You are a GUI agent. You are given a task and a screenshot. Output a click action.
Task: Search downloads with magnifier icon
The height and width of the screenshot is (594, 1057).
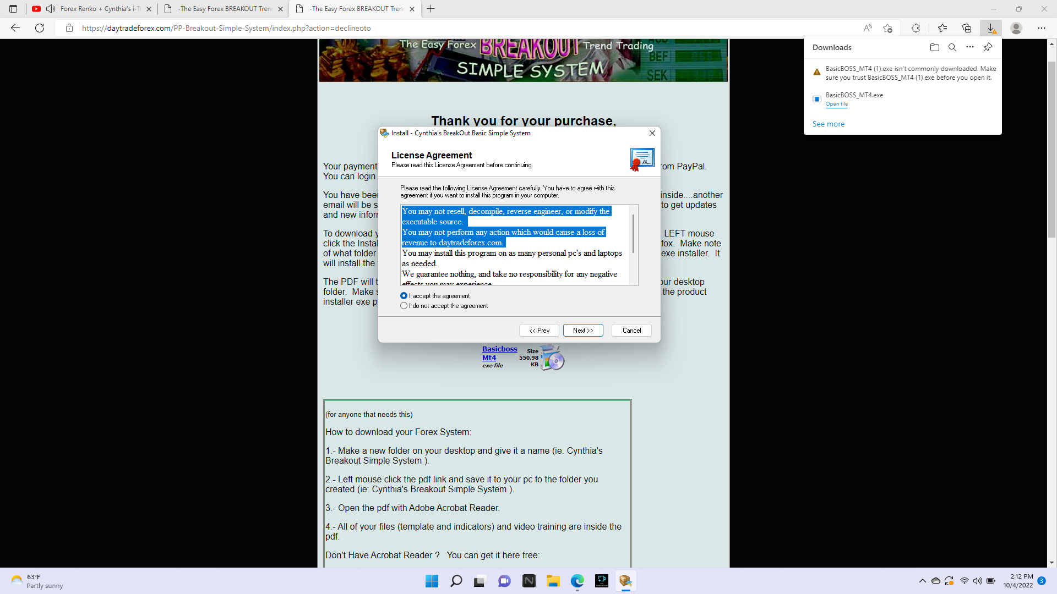tap(952, 47)
